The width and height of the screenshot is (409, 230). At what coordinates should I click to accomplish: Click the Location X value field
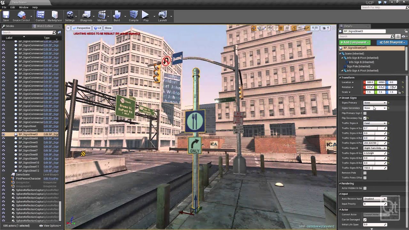[x=370, y=82]
